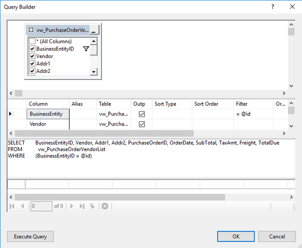302x248 pixels.
Task: Click the Alias cell for Vendor row
Action: [x=83, y=124]
